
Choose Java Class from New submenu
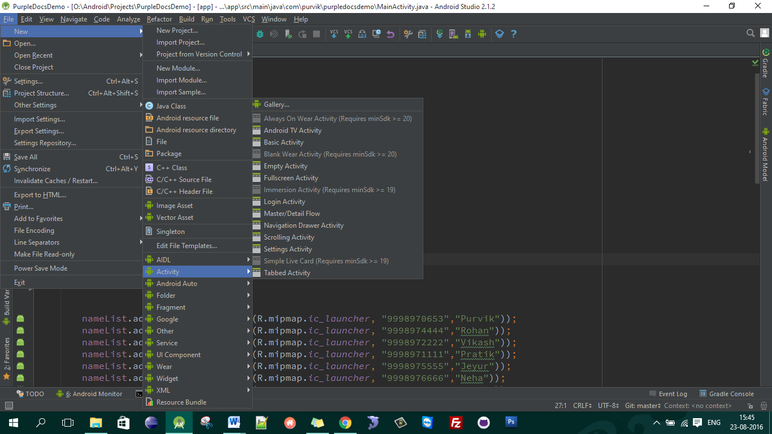197,106
